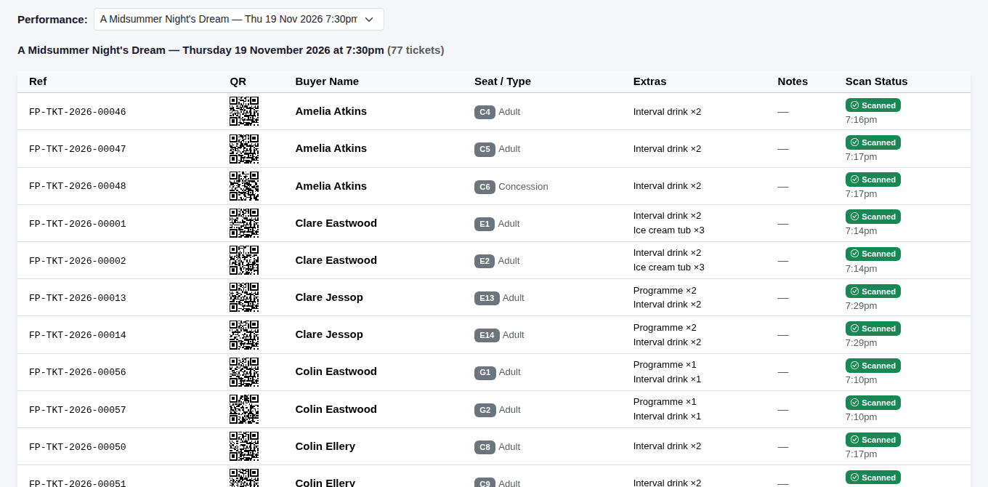
Task: Click QR code for ticket FP-TKT-2026-00014
Action: point(244,334)
